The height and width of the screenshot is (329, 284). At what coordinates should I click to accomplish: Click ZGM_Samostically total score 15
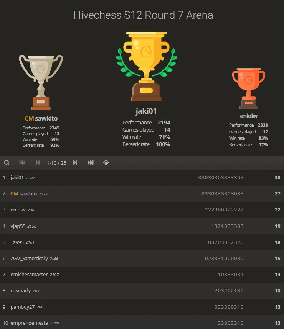(277, 258)
